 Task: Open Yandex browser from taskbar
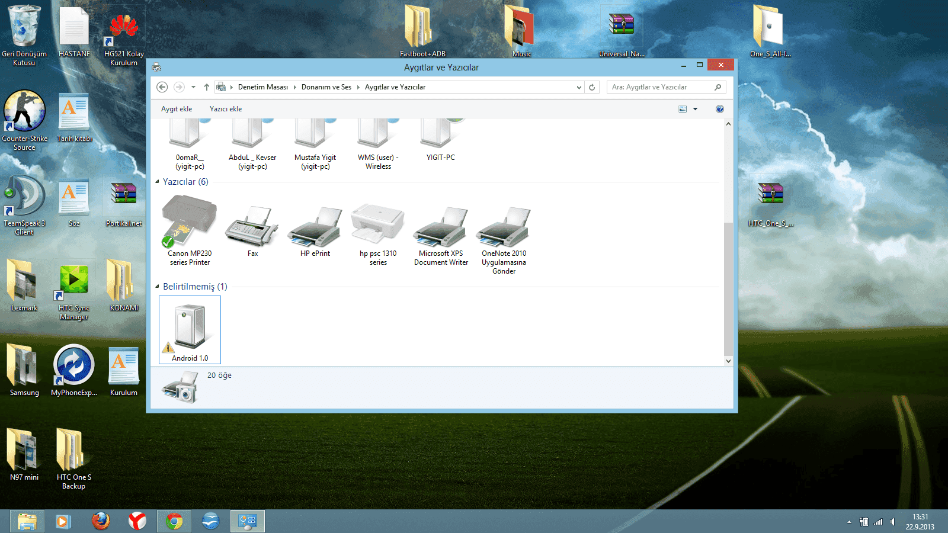[x=137, y=521]
